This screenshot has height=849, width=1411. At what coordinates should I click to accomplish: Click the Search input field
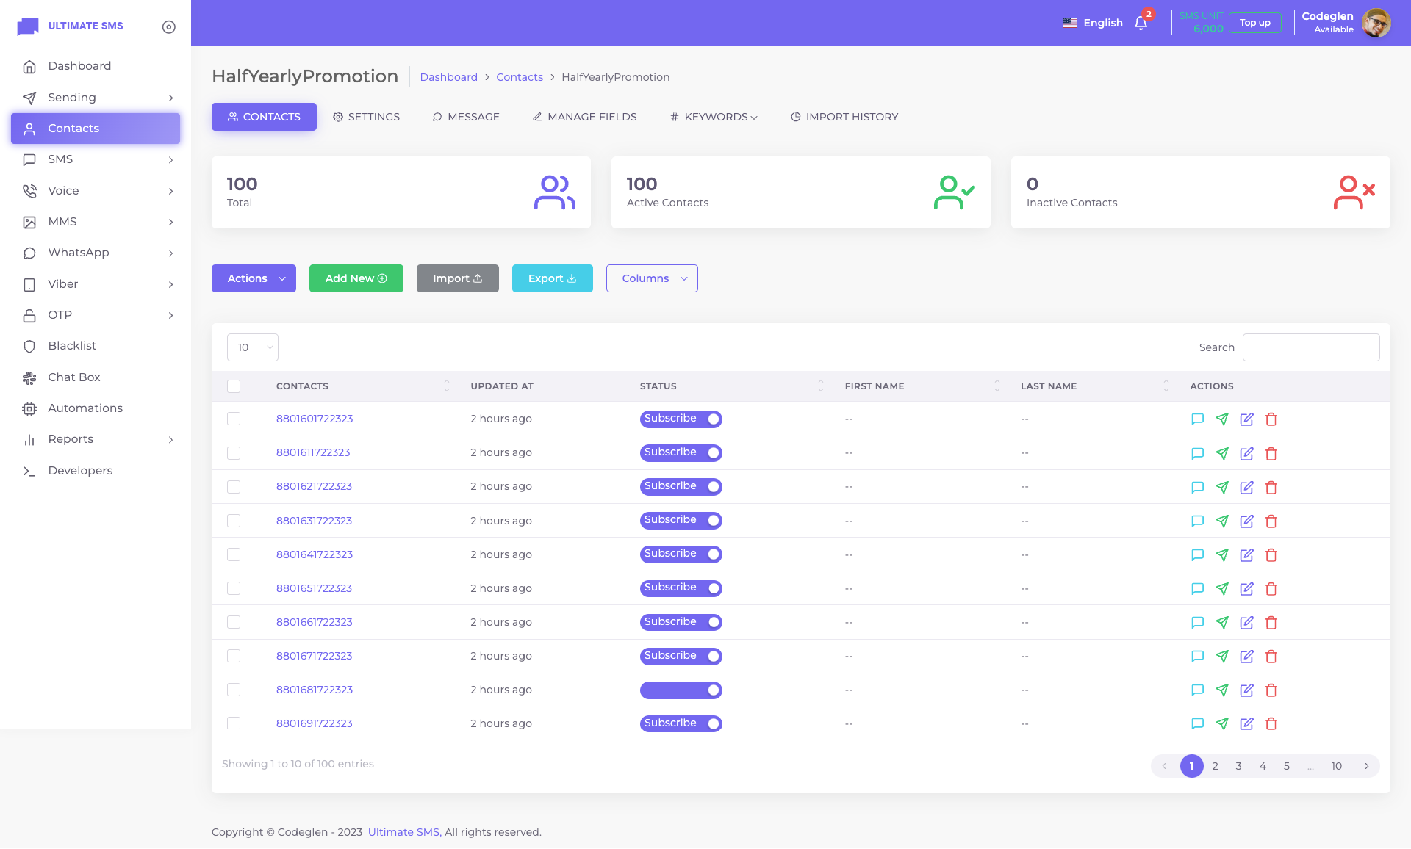[1310, 347]
